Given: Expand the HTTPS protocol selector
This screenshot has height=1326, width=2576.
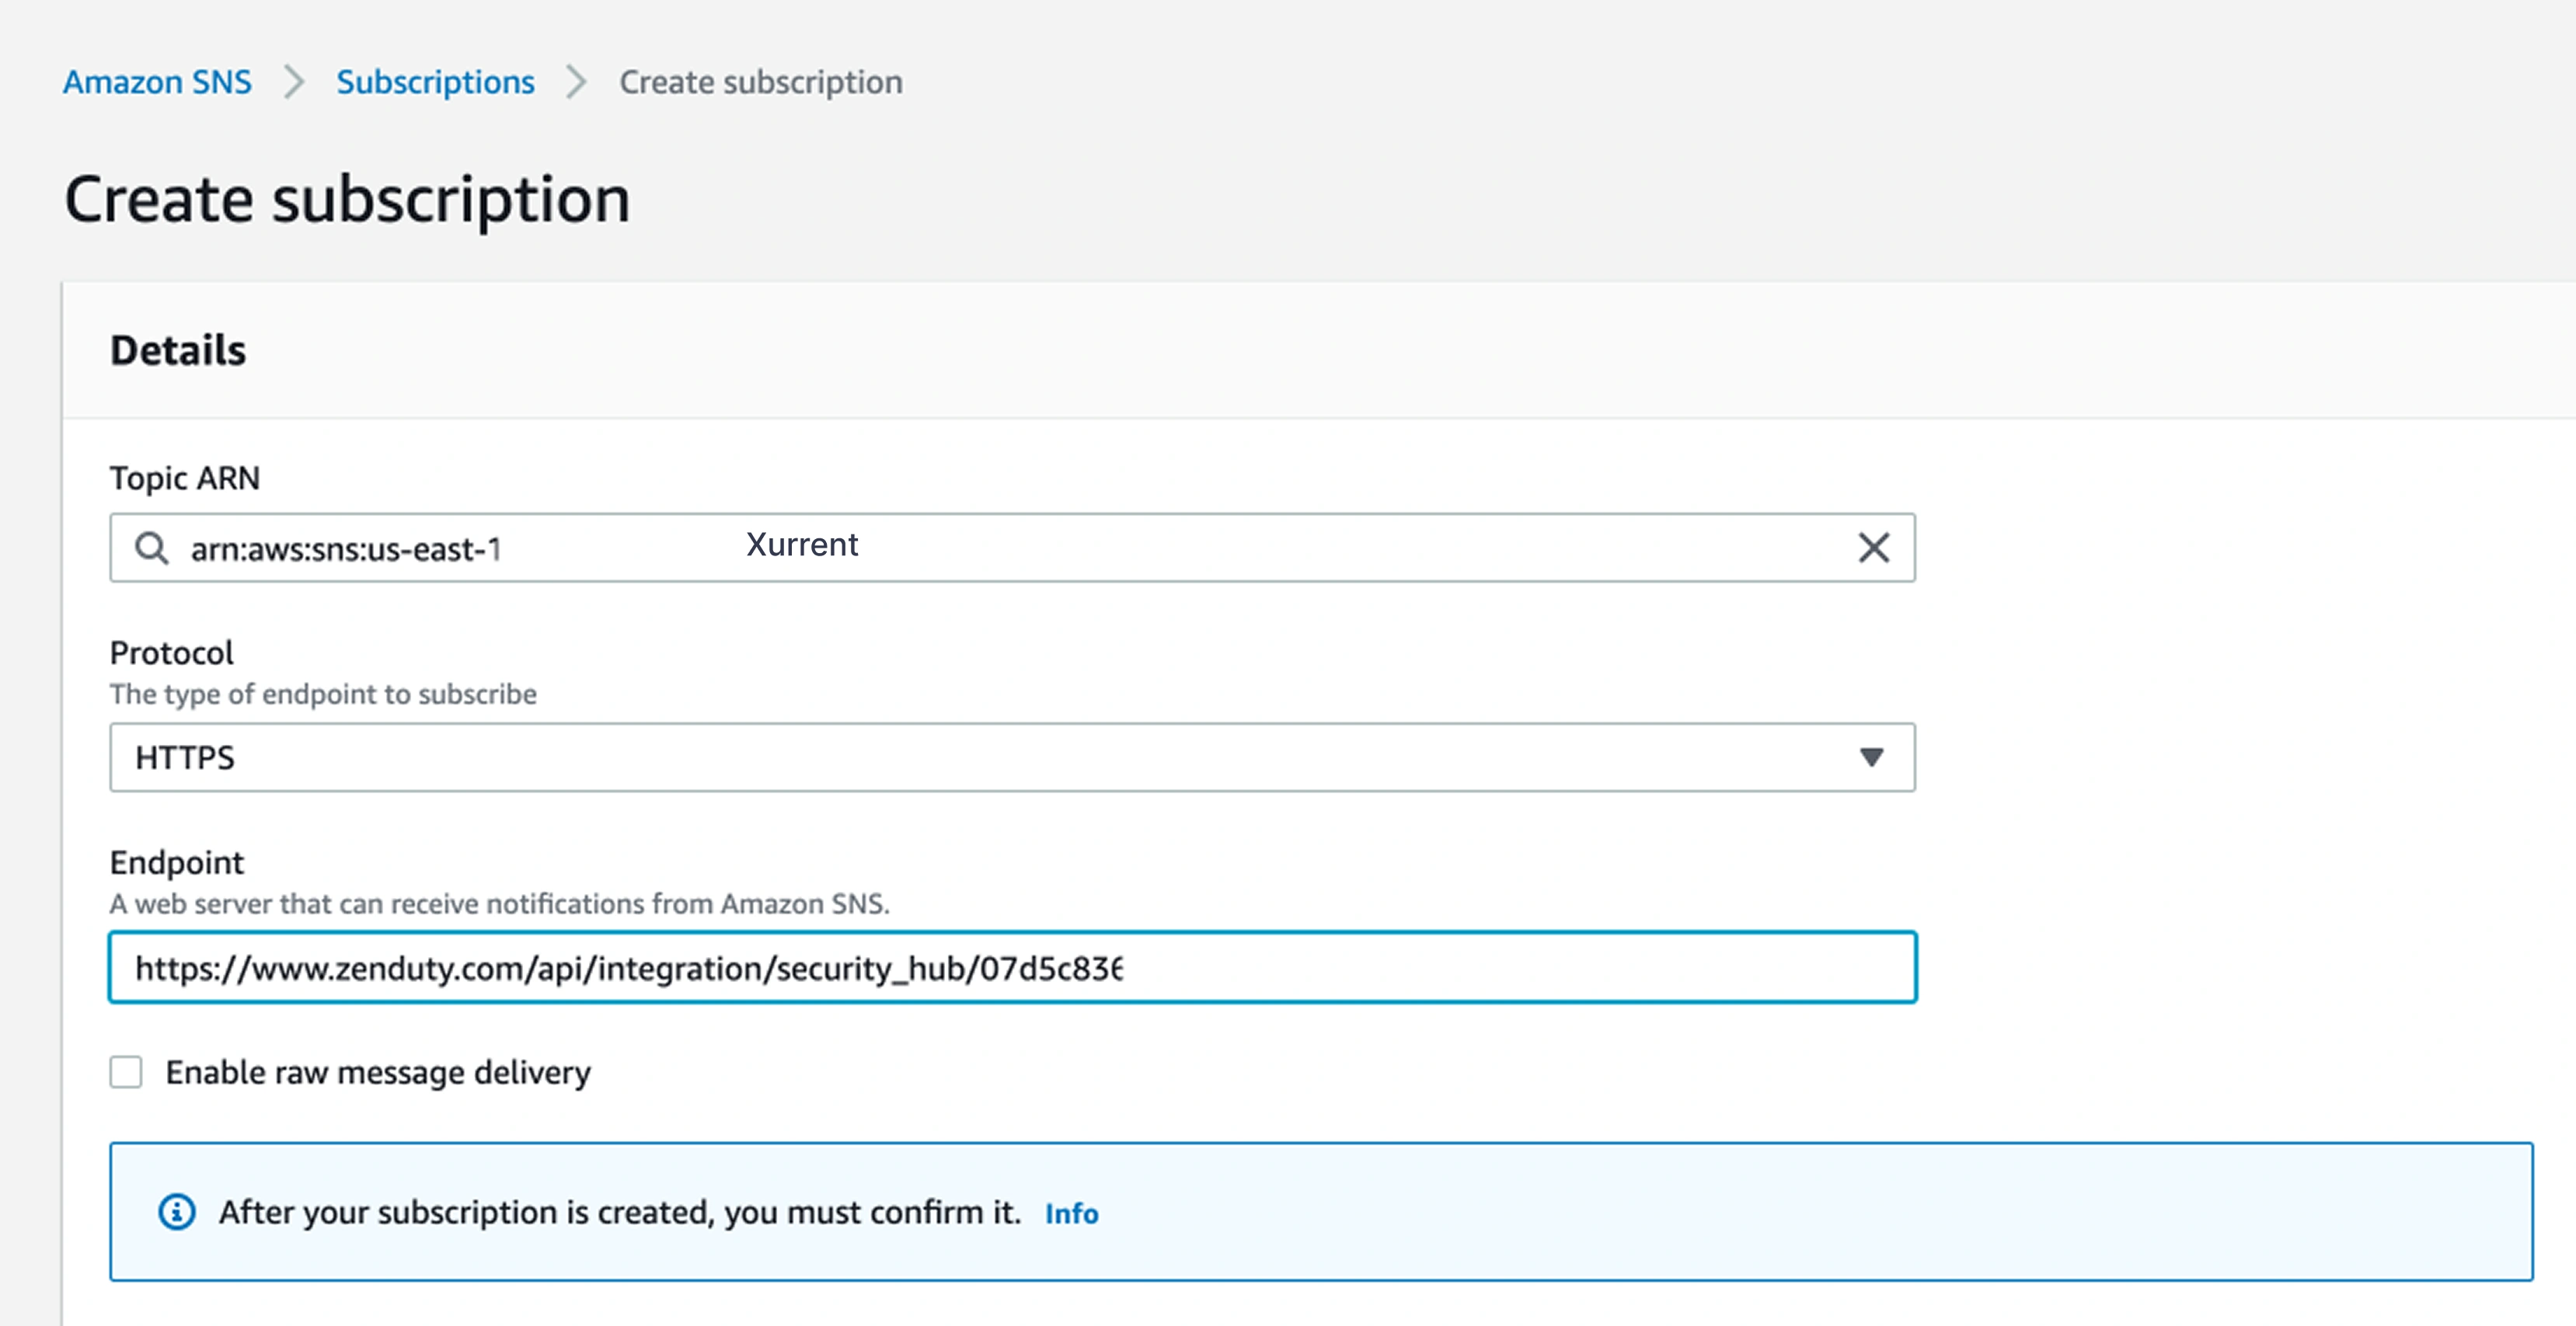Looking at the screenshot, I should pyautogui.click(x=1000, y=758).
